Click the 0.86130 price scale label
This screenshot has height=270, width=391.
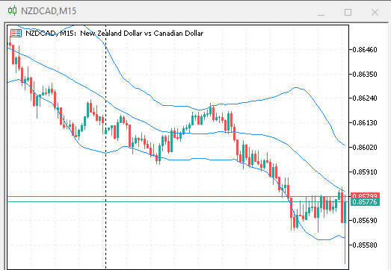[365, 122]
